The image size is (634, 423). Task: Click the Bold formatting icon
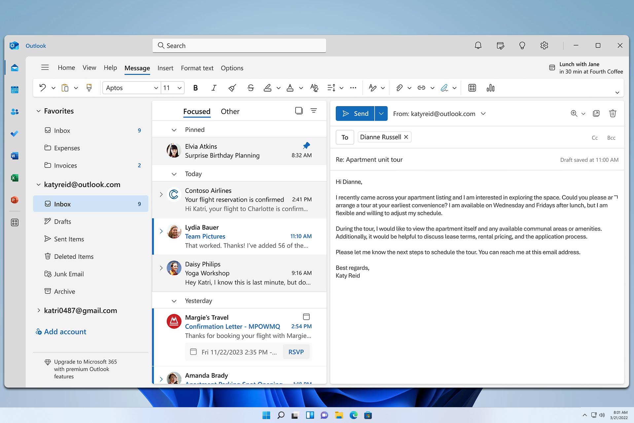click(195, 88)
